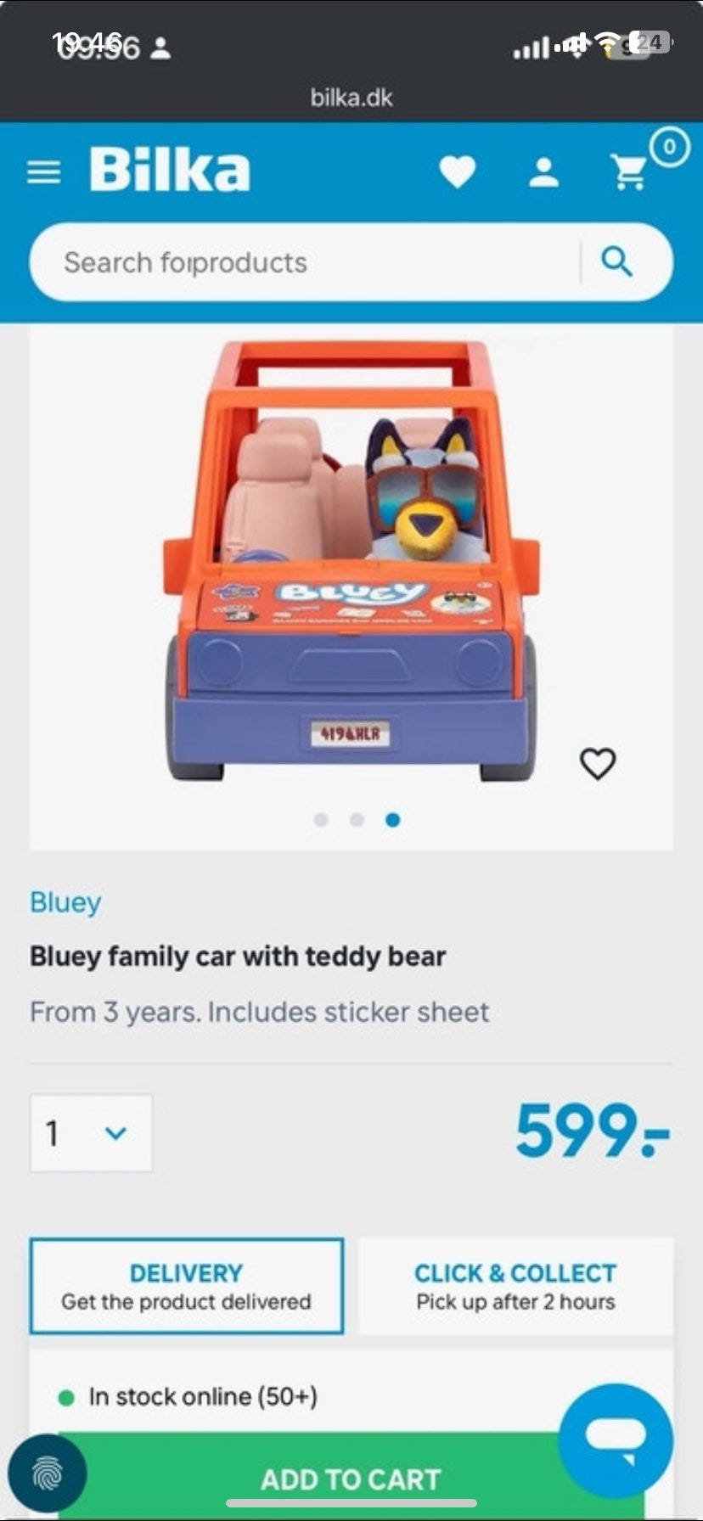The width and height of the screenshot is (703, 1521).
Task: Open the shopping cart icon
Action: 630,171
